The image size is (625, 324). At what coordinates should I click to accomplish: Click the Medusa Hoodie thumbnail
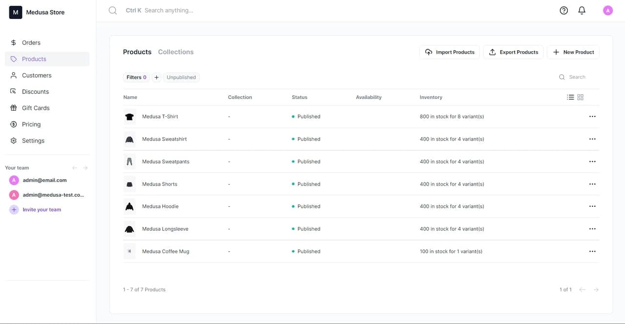[129, 206]
